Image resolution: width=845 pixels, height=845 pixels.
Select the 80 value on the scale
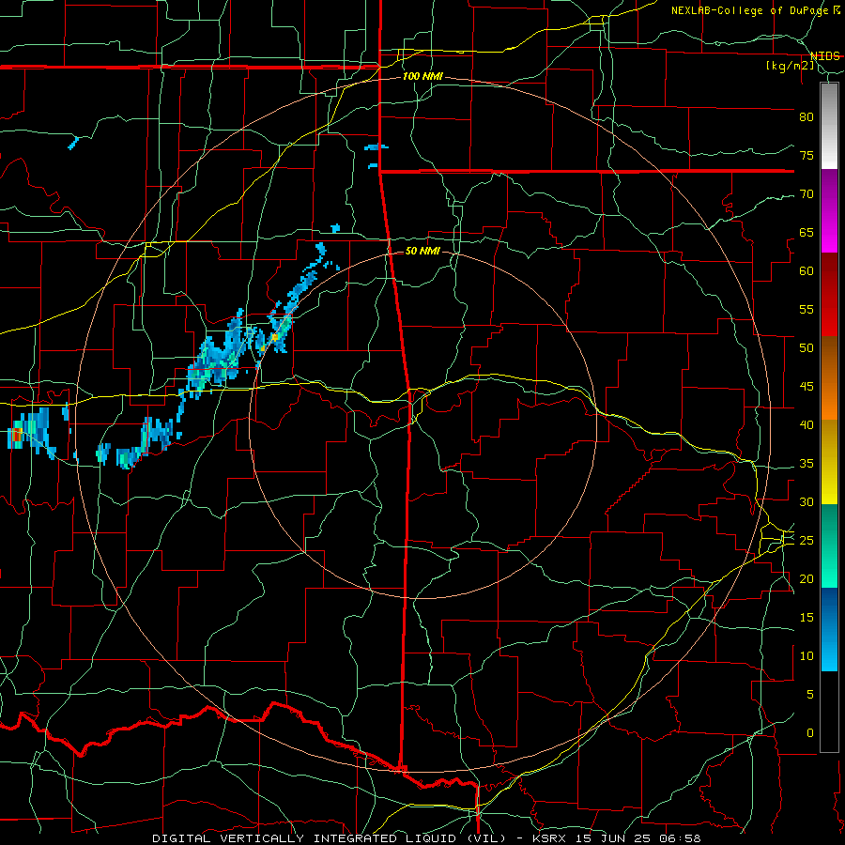pyautogui.click(x=807, y=117)
